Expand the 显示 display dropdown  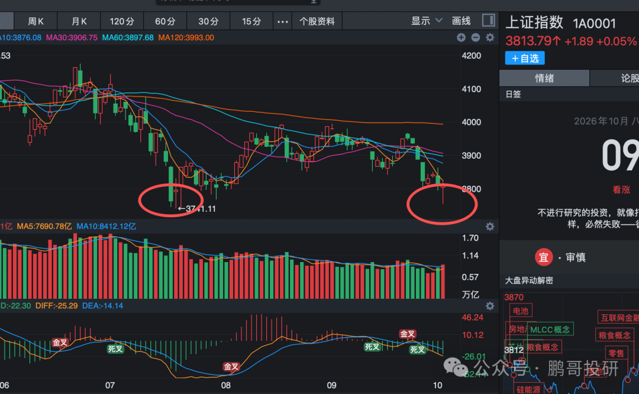point(426,21)
